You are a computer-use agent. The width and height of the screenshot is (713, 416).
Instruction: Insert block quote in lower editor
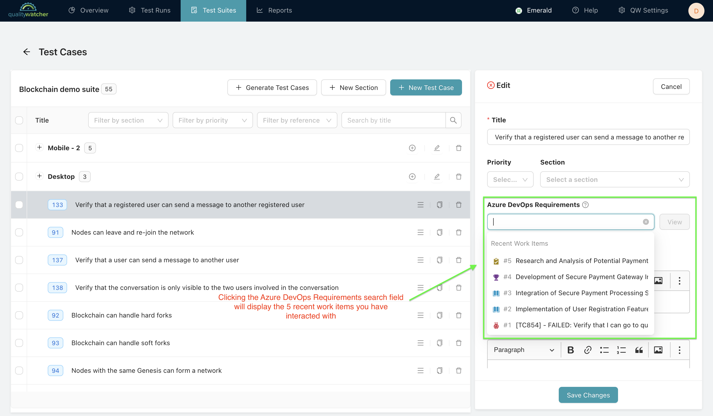(x=639, y=350)
